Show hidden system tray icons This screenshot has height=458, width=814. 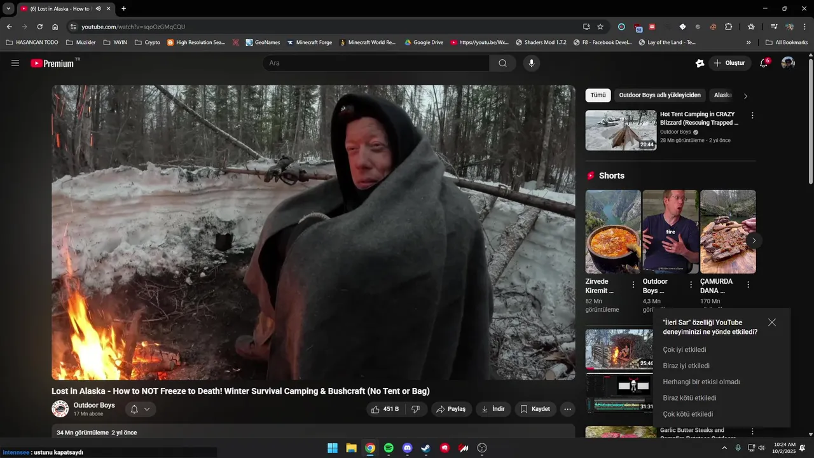coord(724,448)
